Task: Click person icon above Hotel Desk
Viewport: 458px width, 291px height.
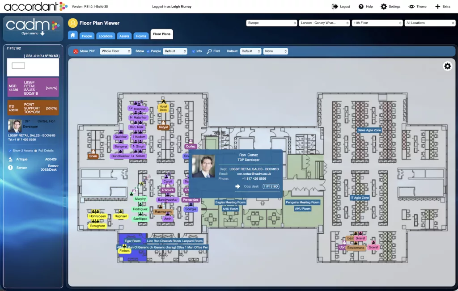Action: [163, 102]
